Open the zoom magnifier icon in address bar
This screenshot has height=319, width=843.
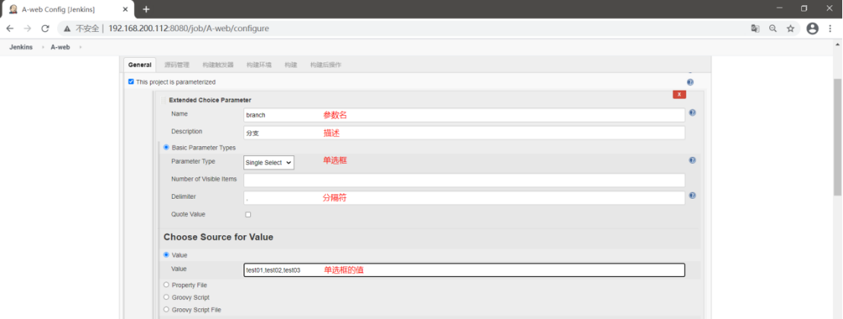click(772, 28)
